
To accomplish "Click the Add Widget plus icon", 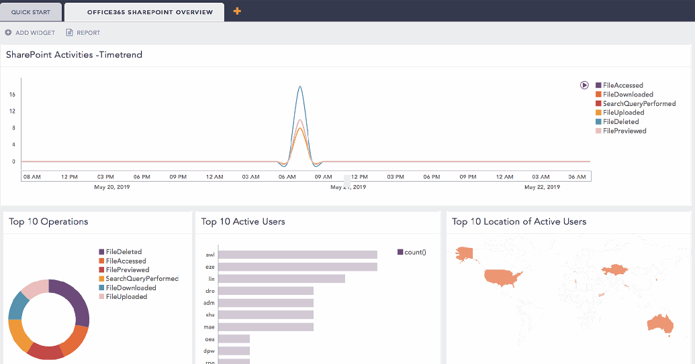I will tap(8, 32).
